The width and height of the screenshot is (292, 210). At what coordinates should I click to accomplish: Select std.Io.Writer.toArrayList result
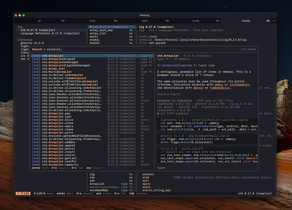click(x=92, y=75)
